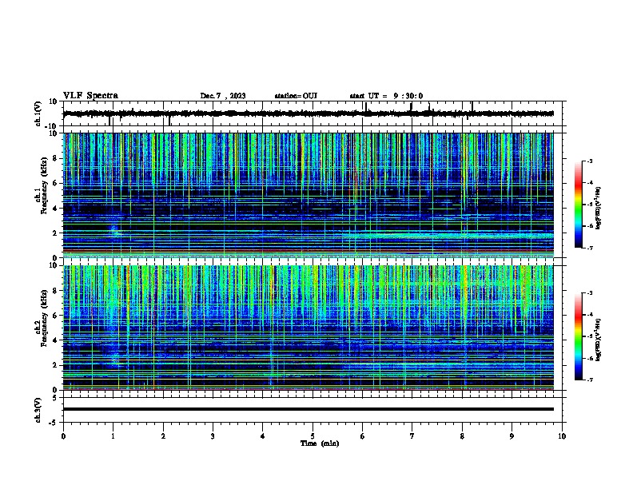633x489 pixels.
Task: Click the date 'Dec. 7, 2023' label
Action: point(223,96)
